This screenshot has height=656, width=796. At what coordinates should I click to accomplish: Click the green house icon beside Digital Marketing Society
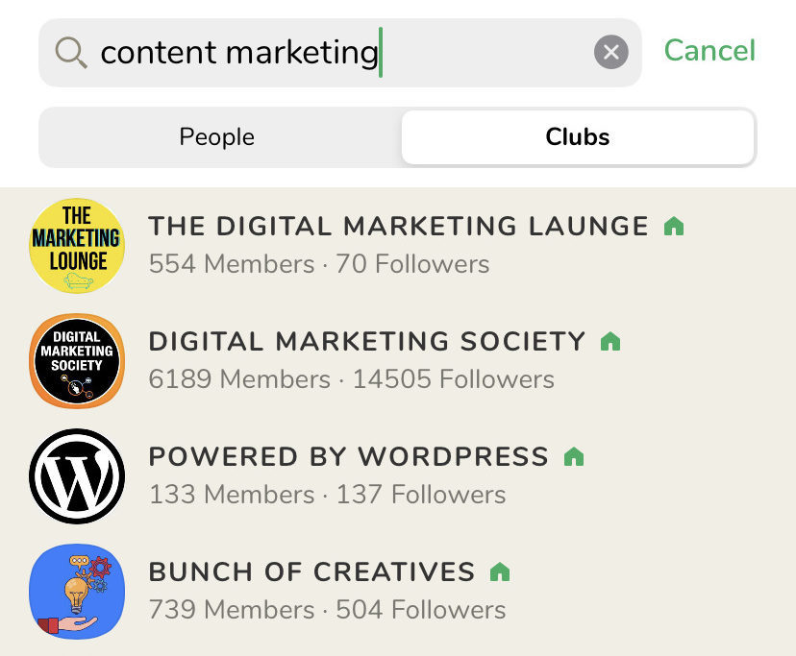tap(610, 341)
